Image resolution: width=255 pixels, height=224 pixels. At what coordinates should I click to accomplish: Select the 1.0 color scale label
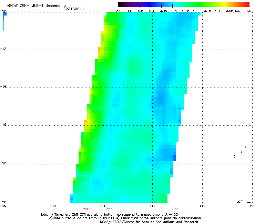(249, 11)
